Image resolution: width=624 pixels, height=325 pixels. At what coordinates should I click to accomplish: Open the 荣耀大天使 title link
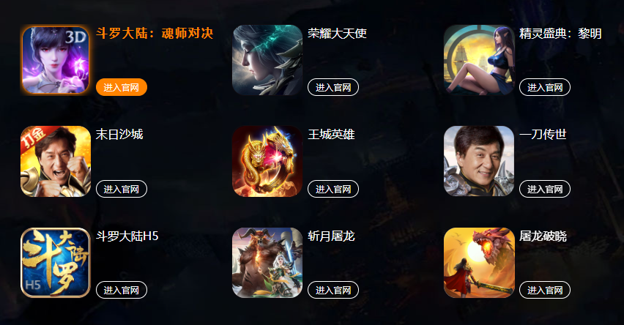(x=337, y=34)
